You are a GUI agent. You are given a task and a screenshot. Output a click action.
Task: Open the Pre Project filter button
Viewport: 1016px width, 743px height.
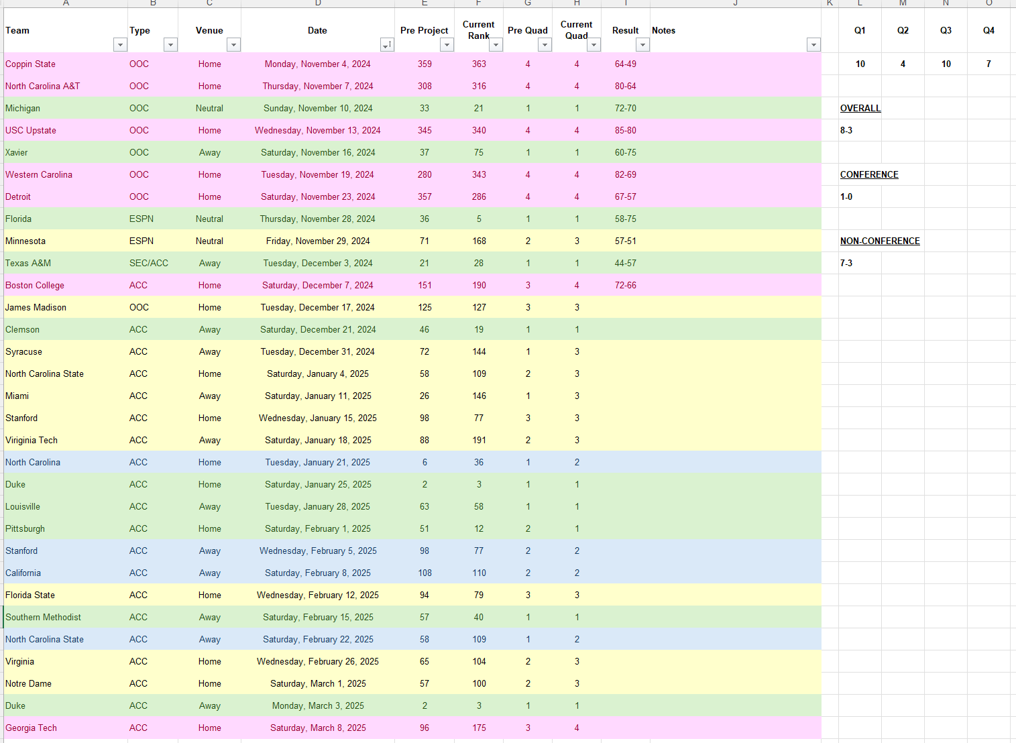click(447, 45)
